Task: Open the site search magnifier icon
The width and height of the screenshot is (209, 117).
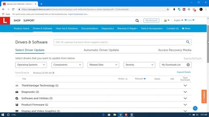Action: pyautogui.click(x=137, y=20)
